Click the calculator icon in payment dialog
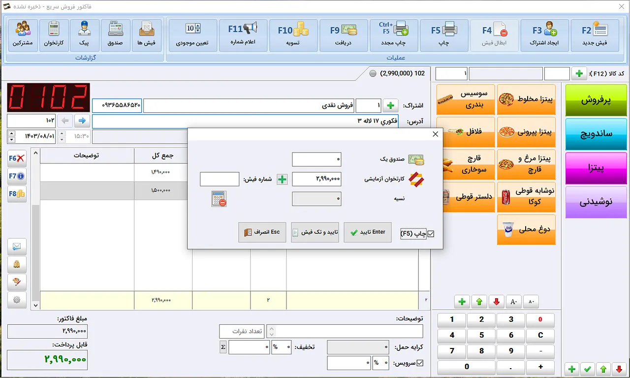This screenshot has width=630, height=378. (x=219, y=199)
